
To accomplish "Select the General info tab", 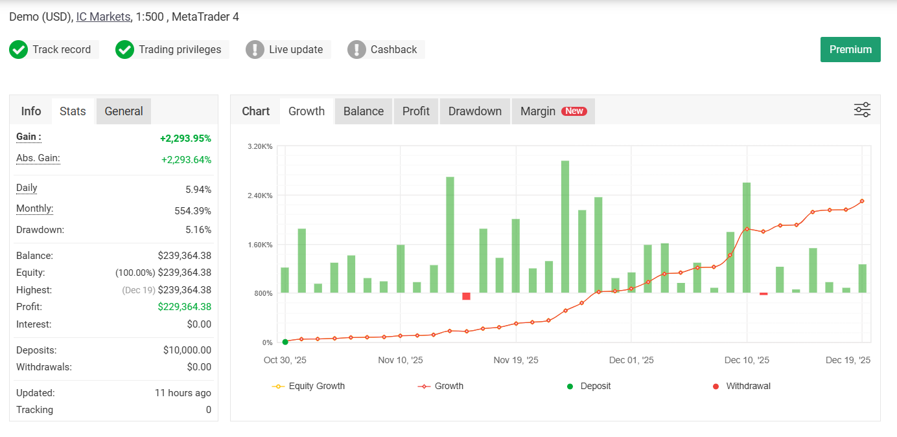I will pos(124,111).
